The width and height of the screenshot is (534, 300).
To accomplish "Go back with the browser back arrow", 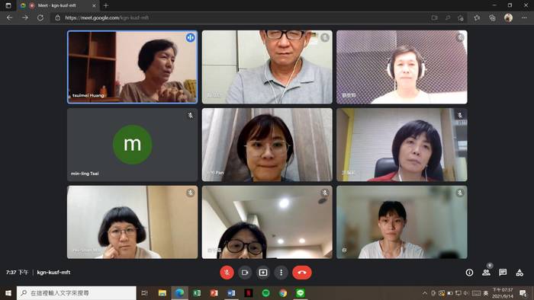I will click(9, 18).
